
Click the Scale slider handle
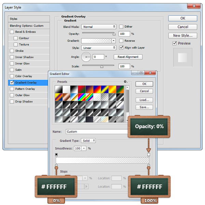coord(101,67)
